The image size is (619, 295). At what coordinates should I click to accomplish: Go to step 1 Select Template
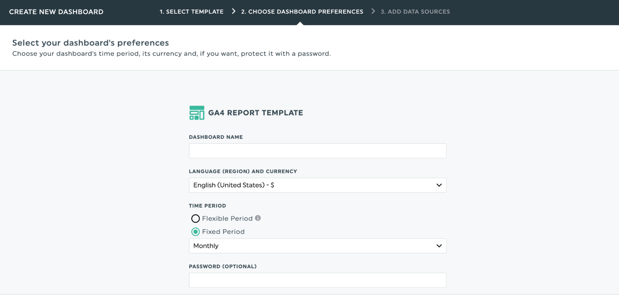tap(191, 12)
